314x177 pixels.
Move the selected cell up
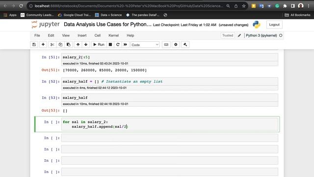[x=78, y=45]
